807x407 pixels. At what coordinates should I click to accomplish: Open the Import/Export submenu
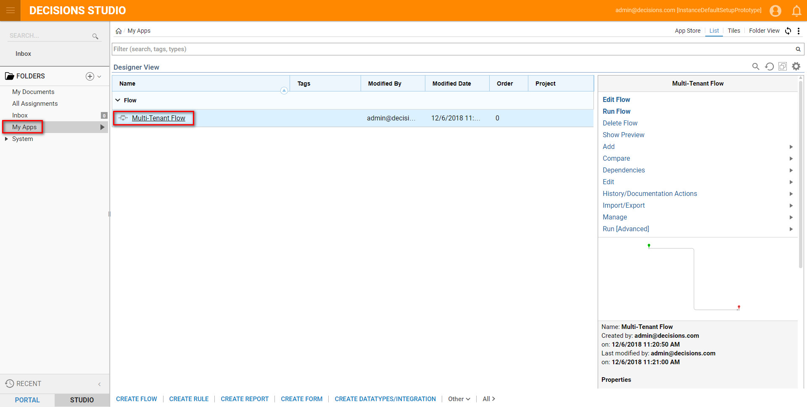624,205
